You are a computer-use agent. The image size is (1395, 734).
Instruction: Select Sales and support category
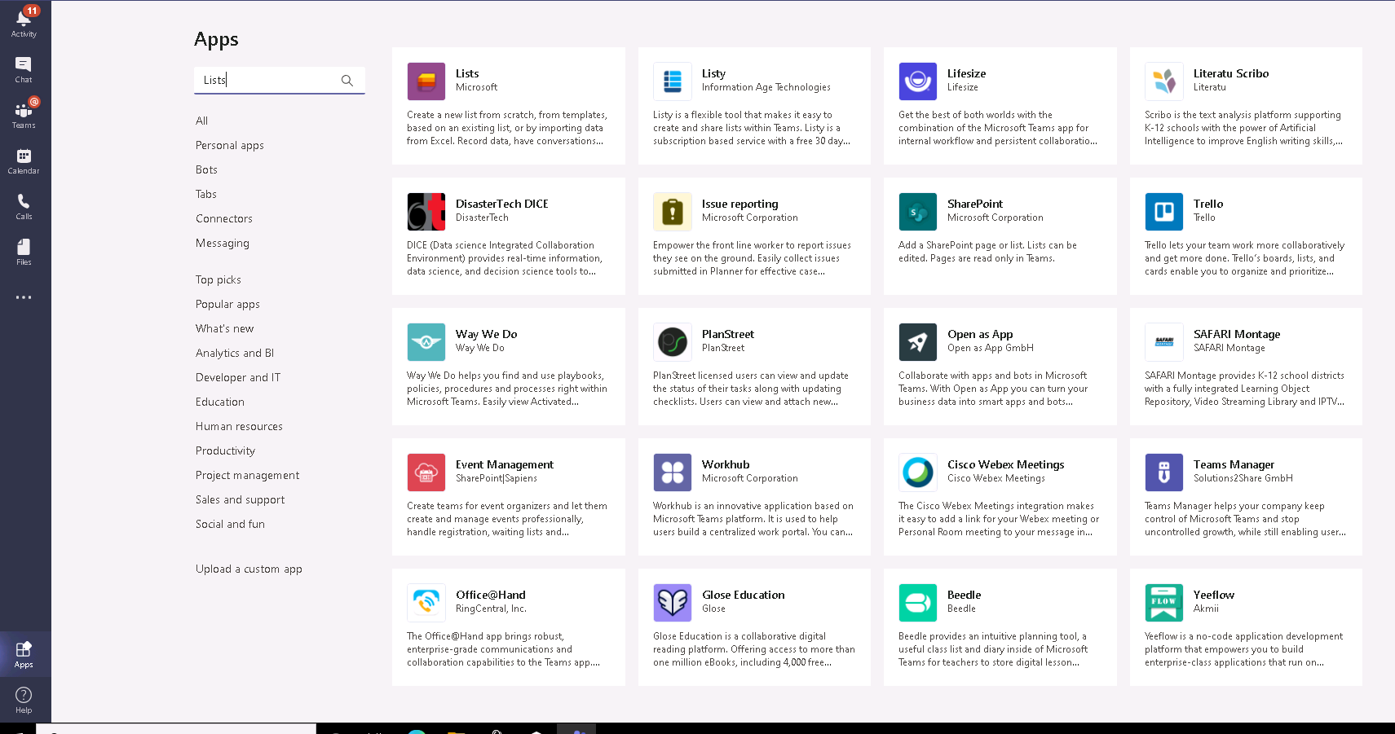pos(241,499)
